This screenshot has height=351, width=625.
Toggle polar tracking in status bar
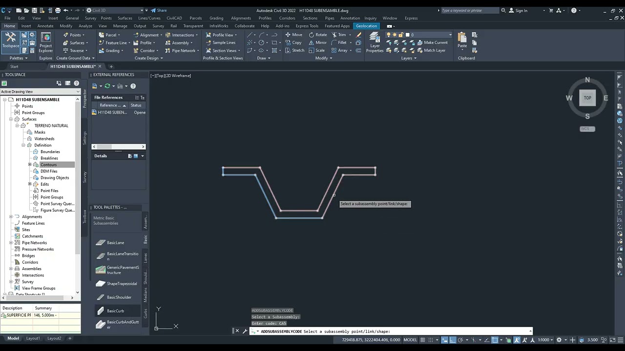460,340
